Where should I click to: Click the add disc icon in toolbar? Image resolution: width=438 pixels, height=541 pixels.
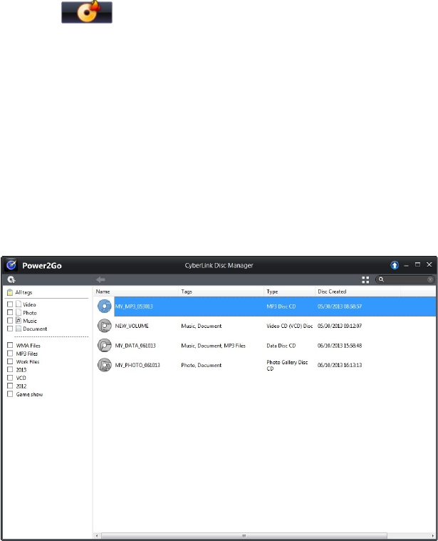click(x=11, y=279)
